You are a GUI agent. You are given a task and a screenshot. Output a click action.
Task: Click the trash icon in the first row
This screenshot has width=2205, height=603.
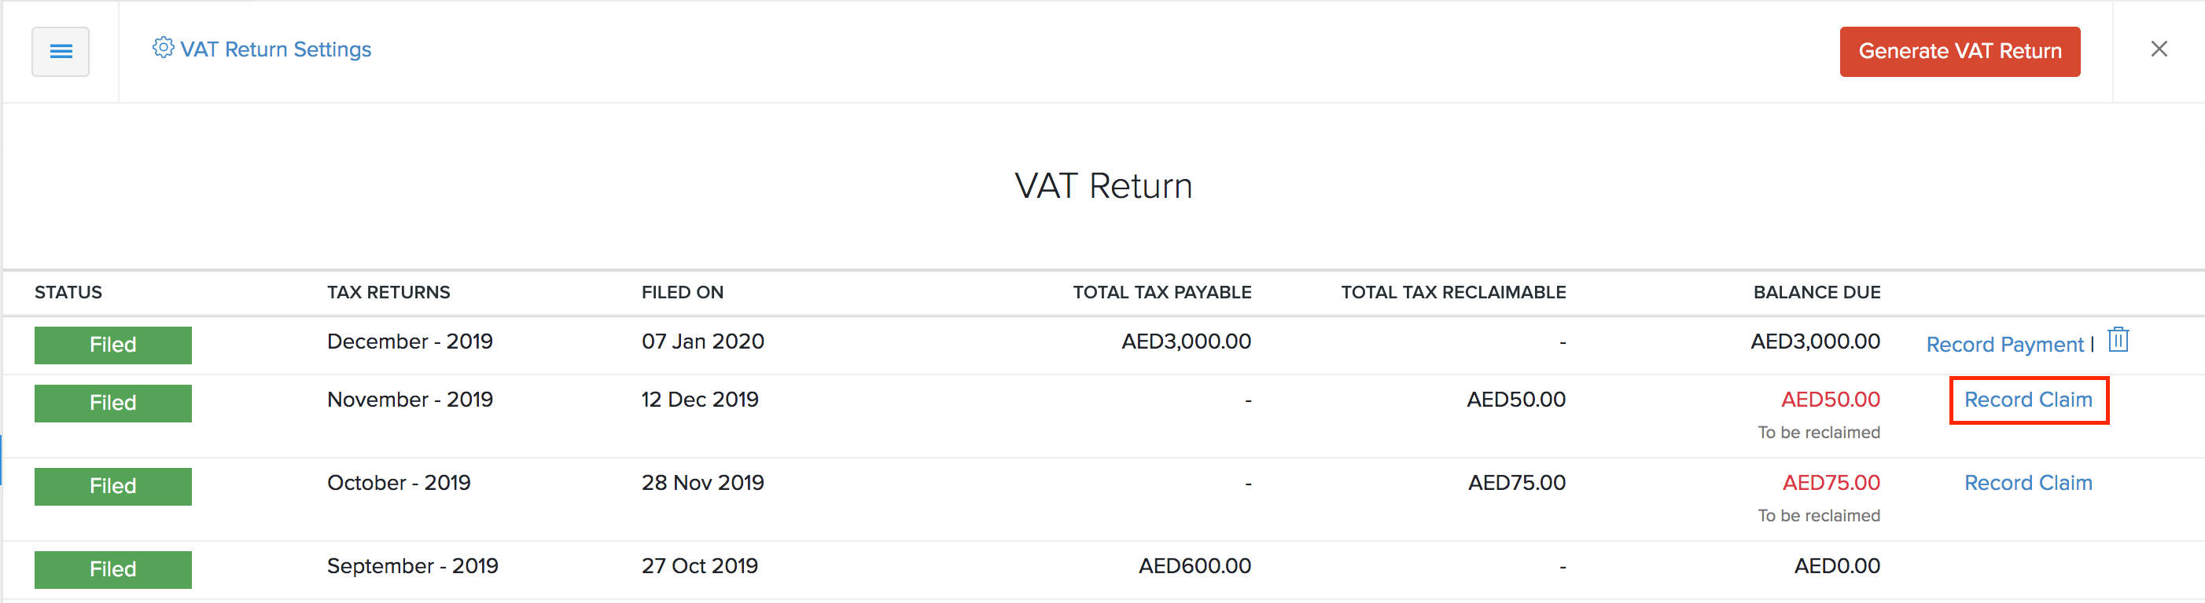coord(2118,340)
